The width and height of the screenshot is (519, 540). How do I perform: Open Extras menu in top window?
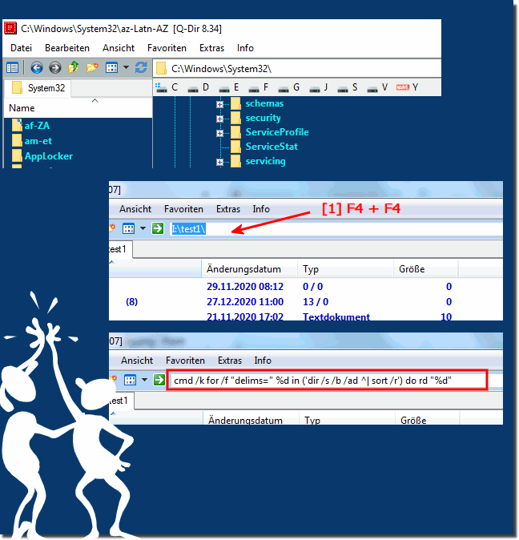click(211, 48)
